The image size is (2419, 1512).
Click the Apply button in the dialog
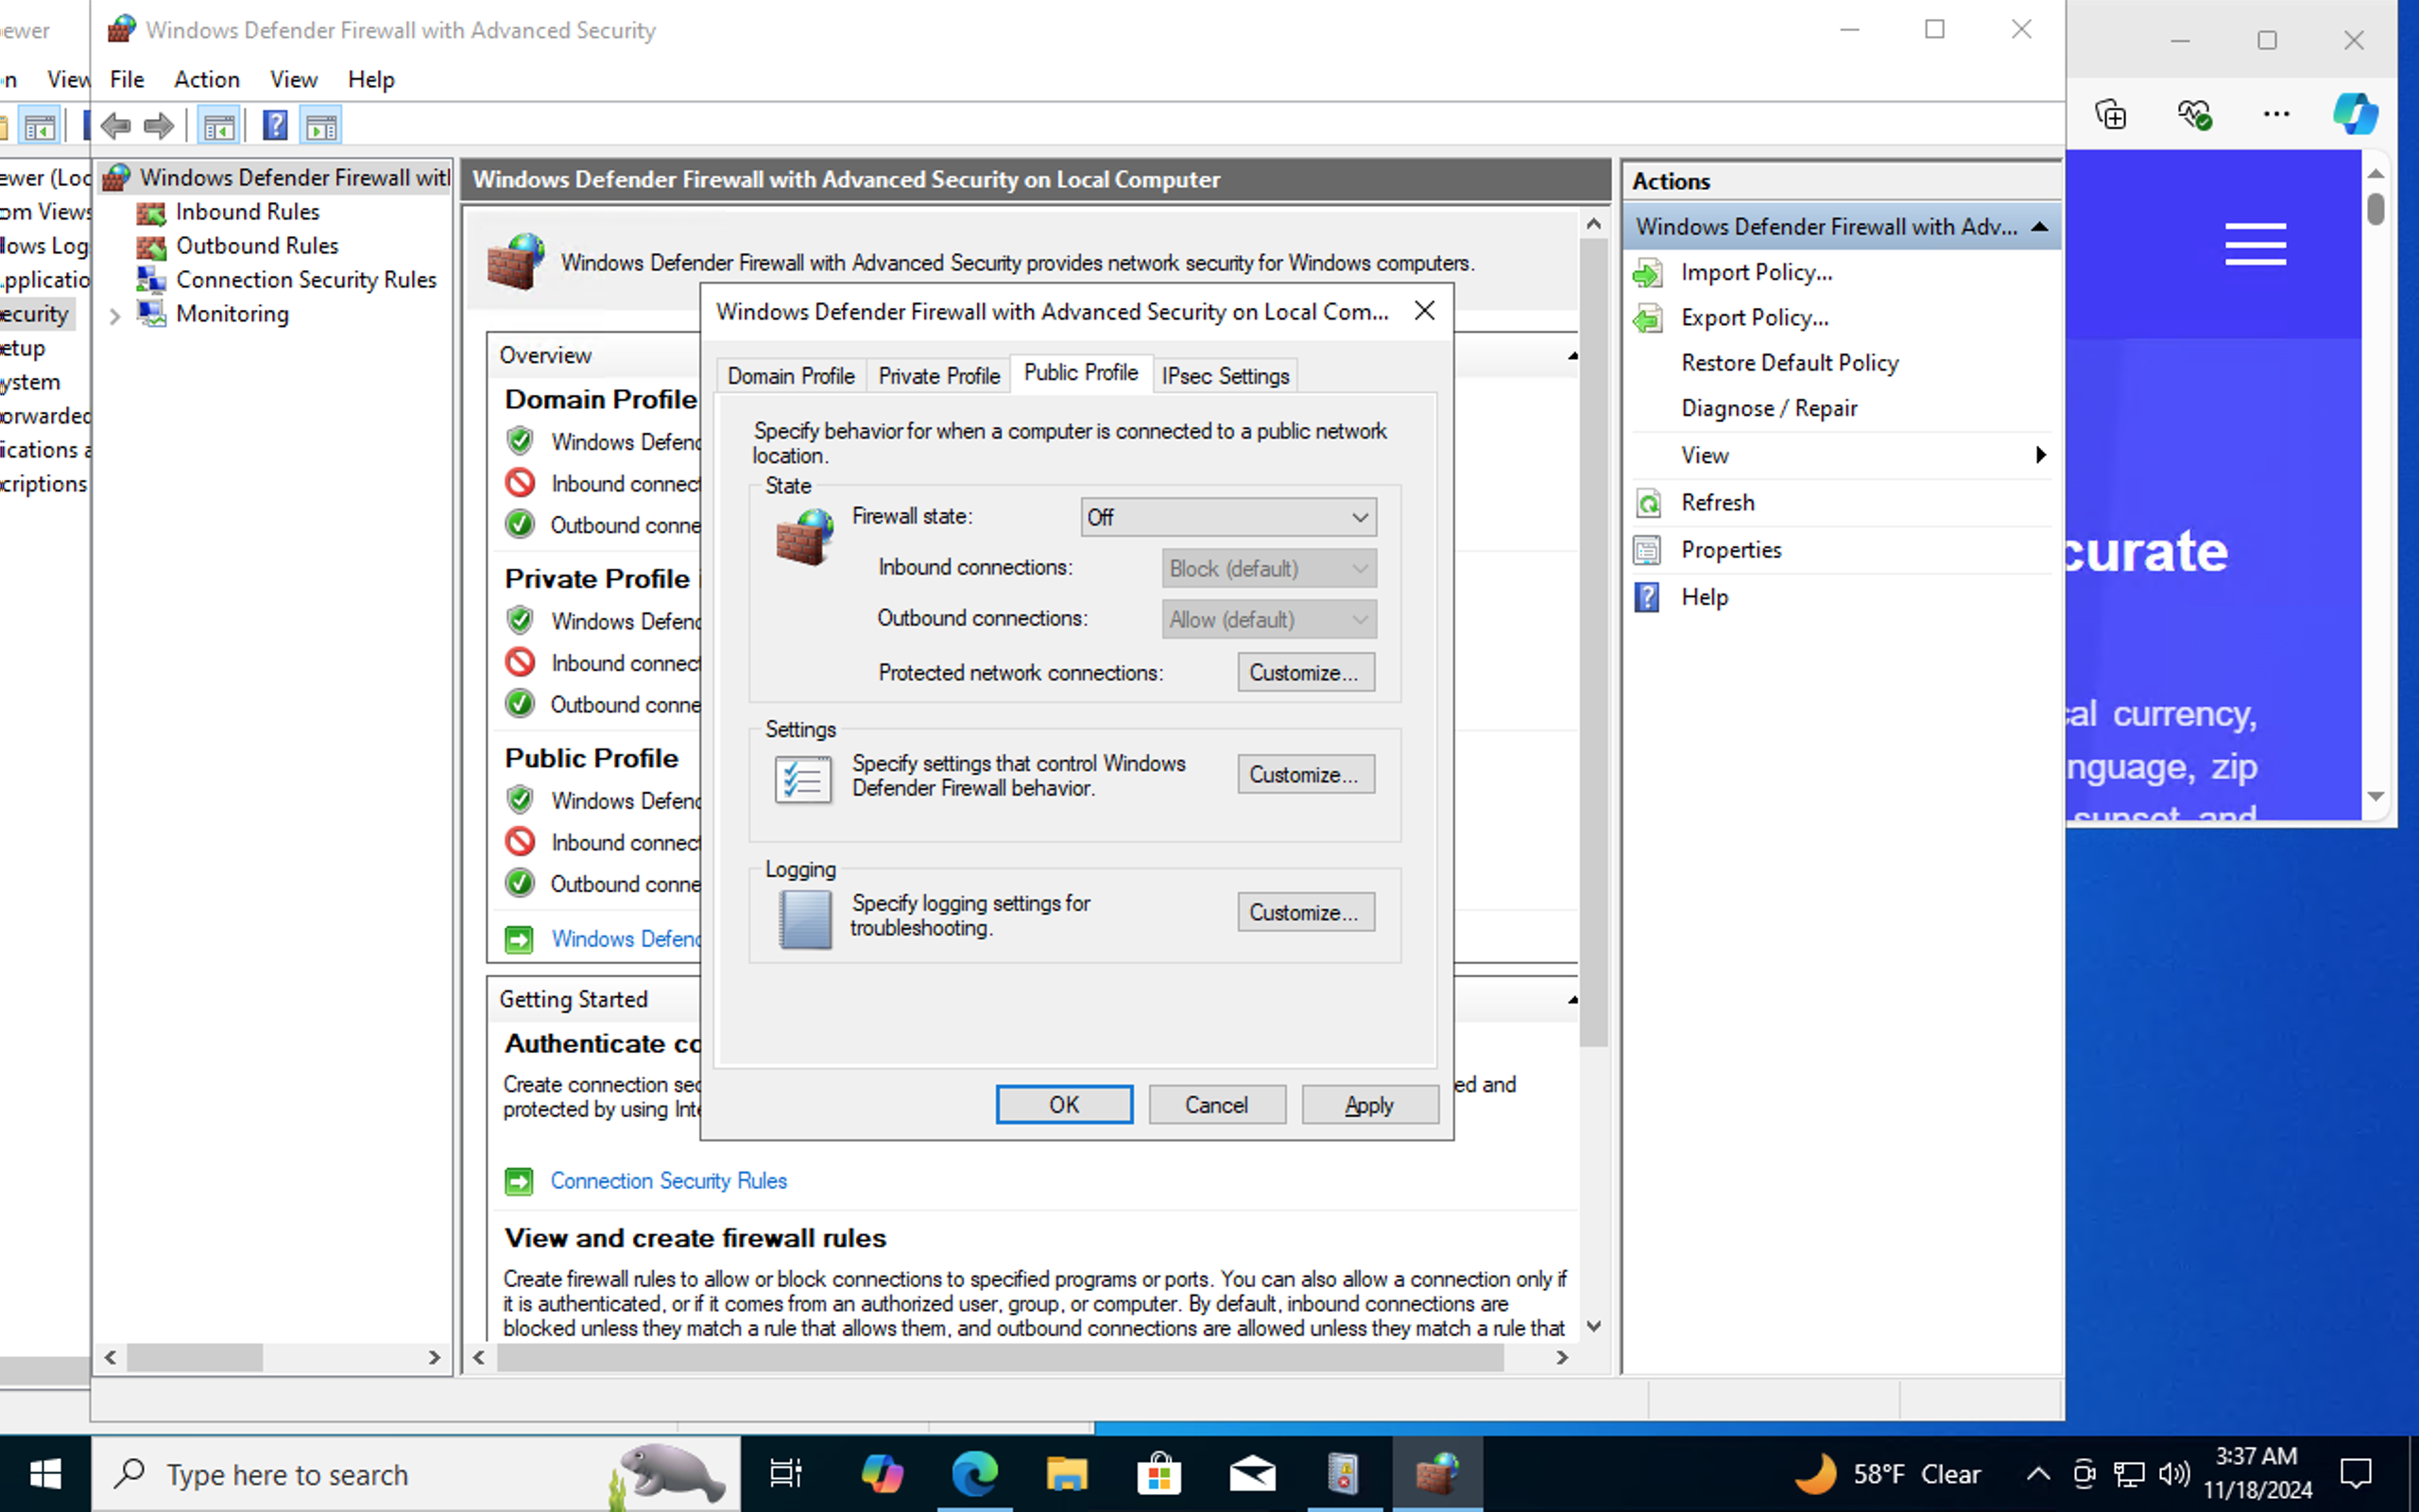(x=1368, y=1105)
